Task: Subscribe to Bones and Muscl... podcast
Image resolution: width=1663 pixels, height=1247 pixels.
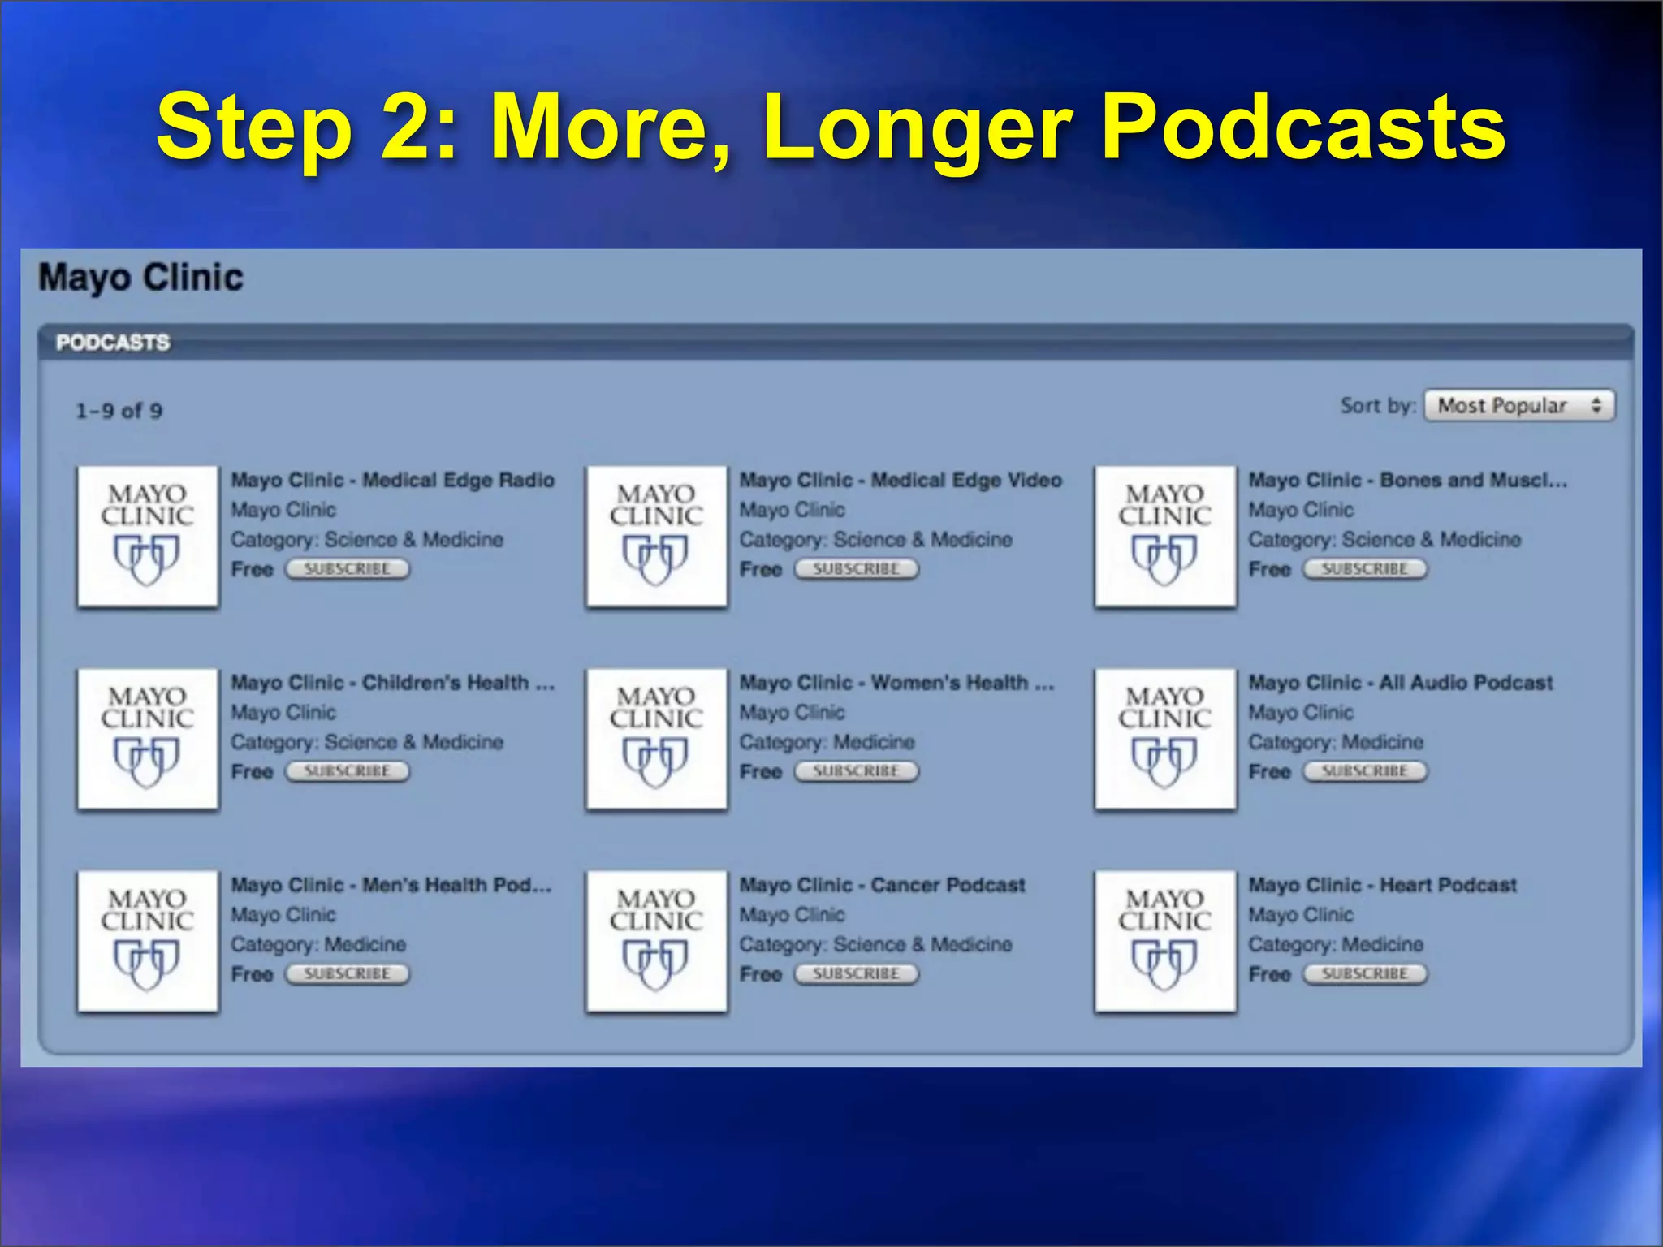Action: click(x=1364, y=569)
